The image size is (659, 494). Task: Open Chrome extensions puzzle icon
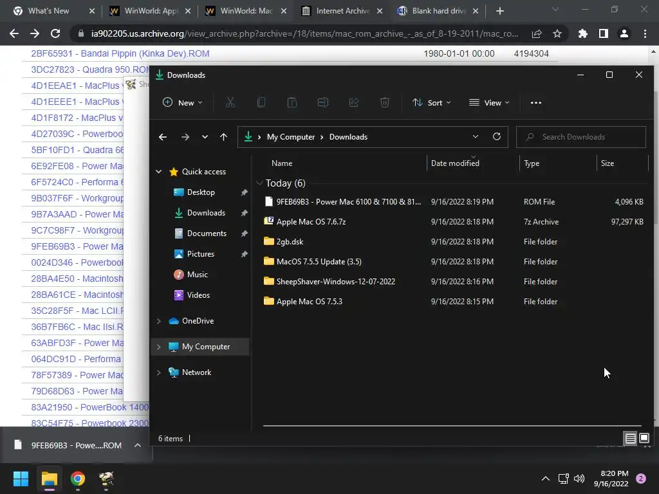coord(583,33)
